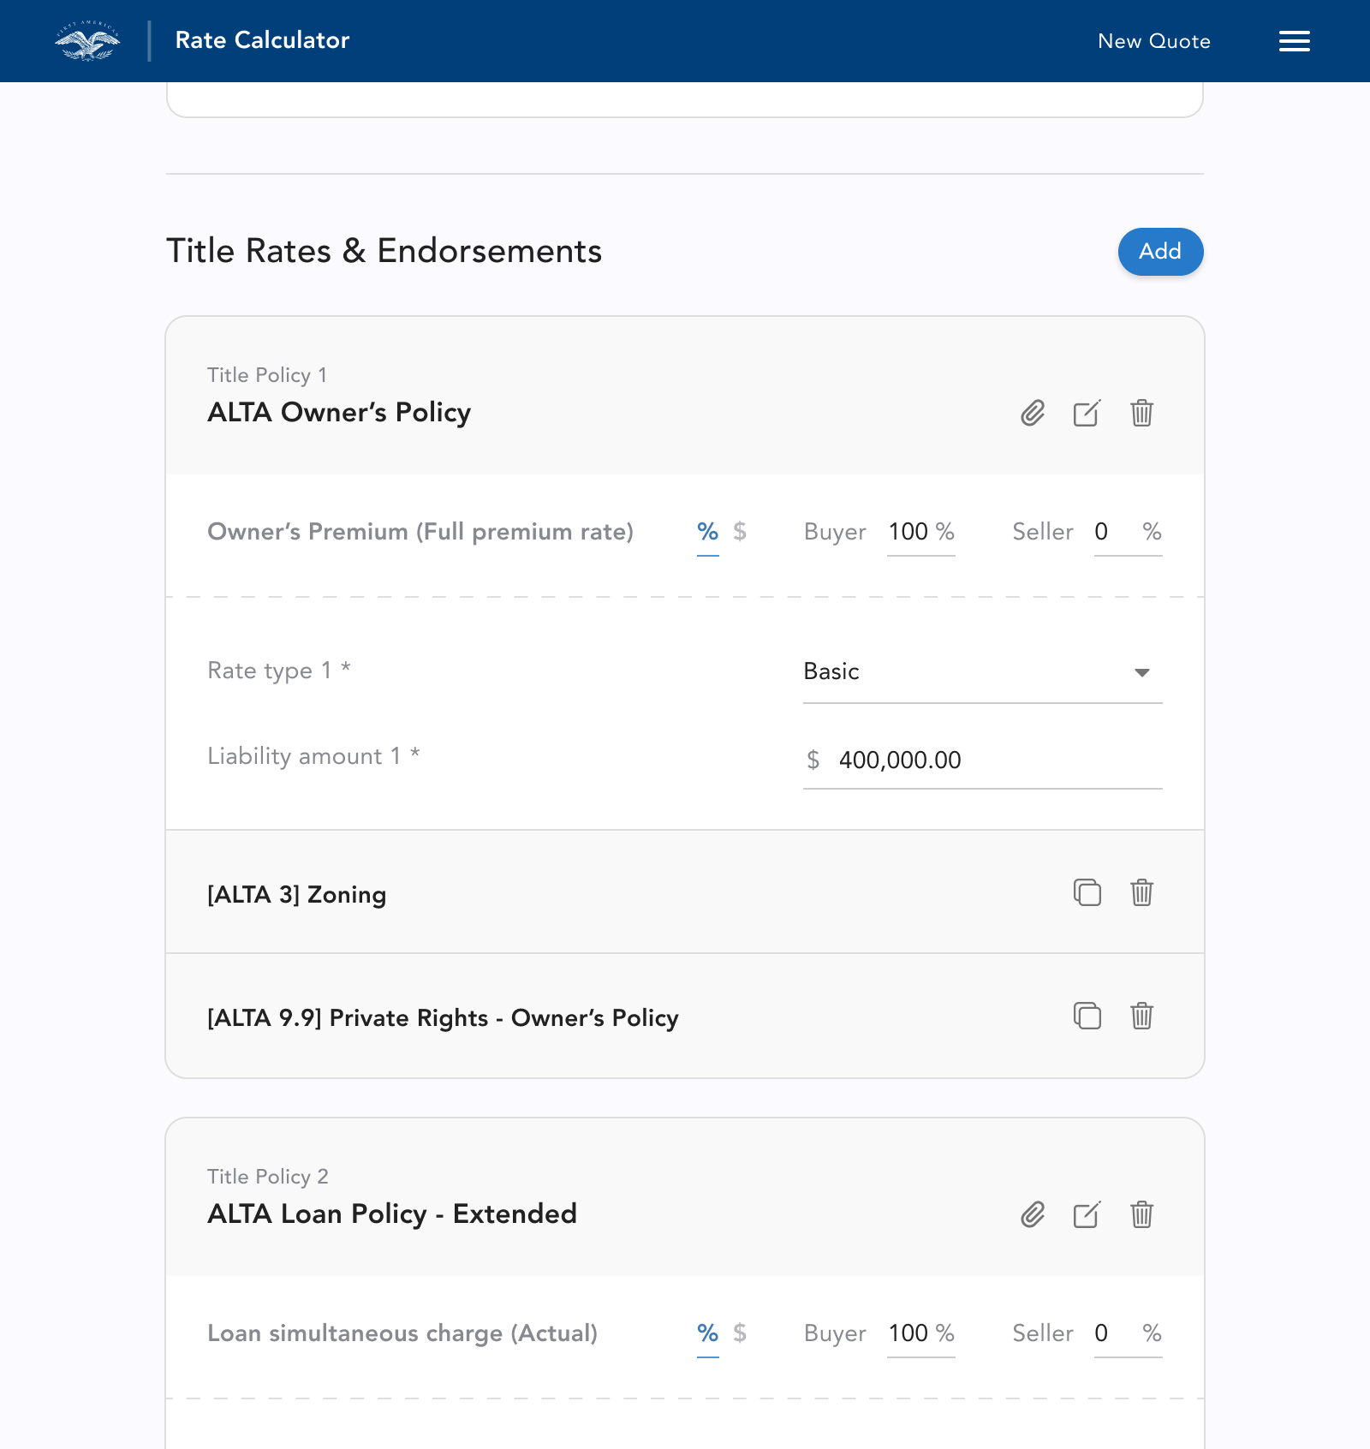This screenshot has width=1370, height=1449.
Task: Switch Owner's Premium split to dollar mode
Action: tap(740, 532)
